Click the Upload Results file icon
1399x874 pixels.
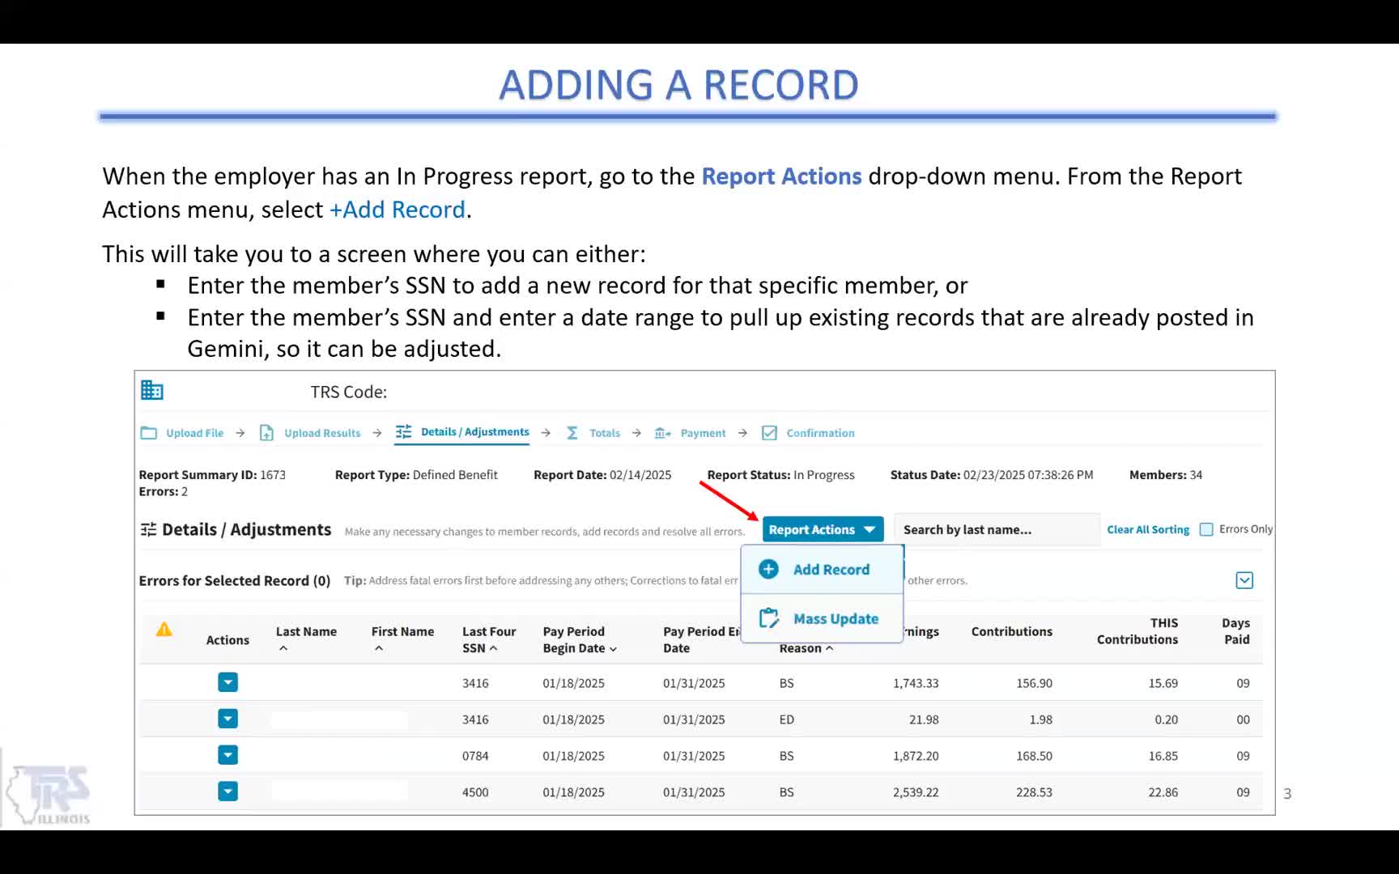coord(266,433)
